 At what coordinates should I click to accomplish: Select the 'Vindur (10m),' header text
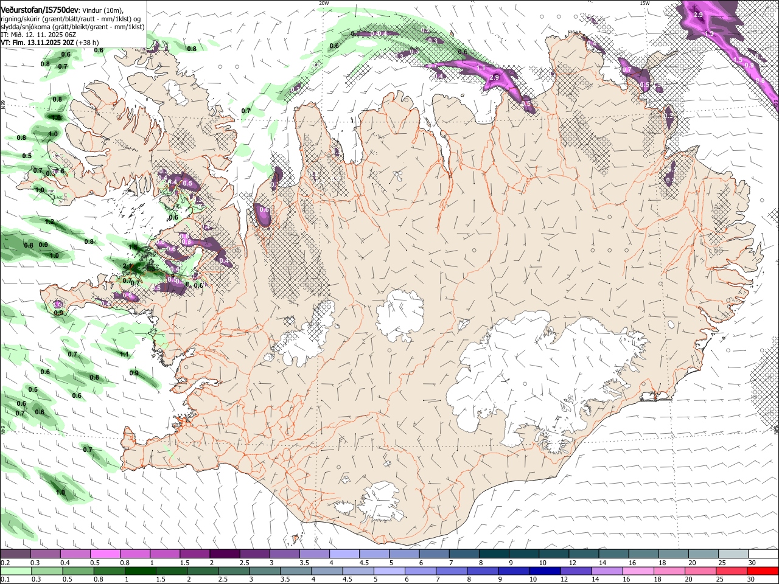pyautogui.click(x=102, y=10)
